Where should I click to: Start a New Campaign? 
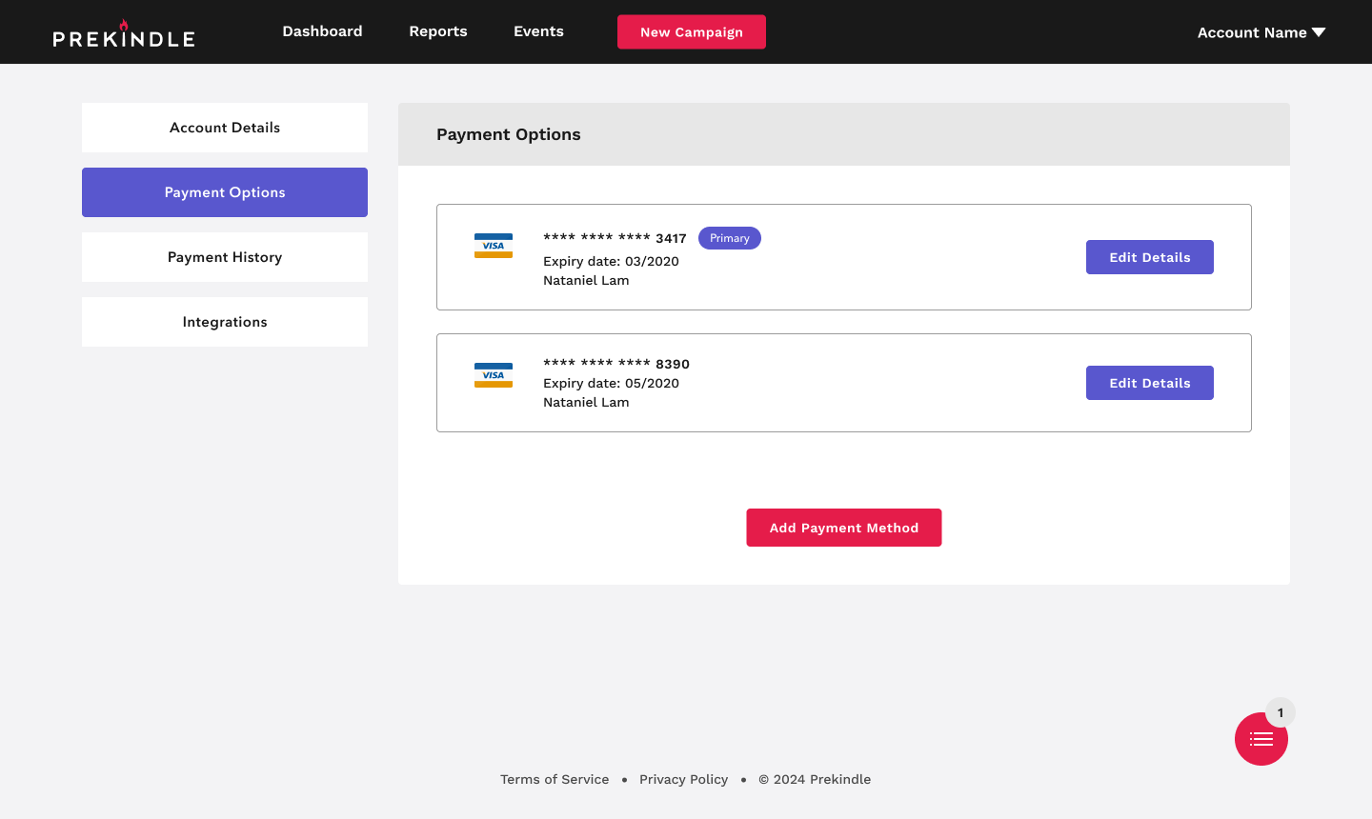click(691, 32)
